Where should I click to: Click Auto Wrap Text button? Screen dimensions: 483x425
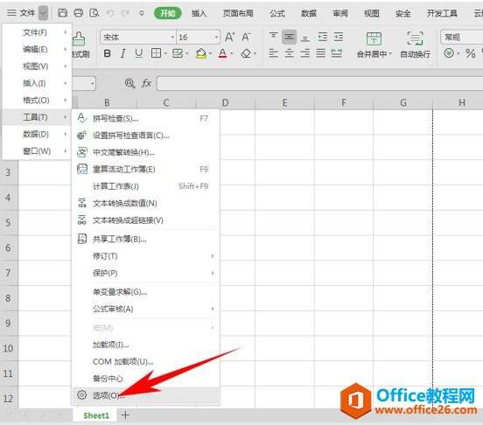(x=415, y=45)
